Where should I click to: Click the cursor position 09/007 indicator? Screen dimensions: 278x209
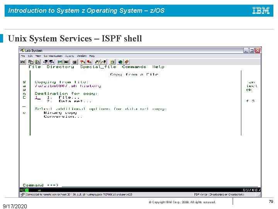tap(252, 190)
